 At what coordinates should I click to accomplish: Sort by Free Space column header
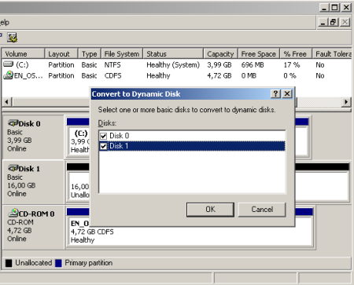pyautogui.click(x=259, y=53)
